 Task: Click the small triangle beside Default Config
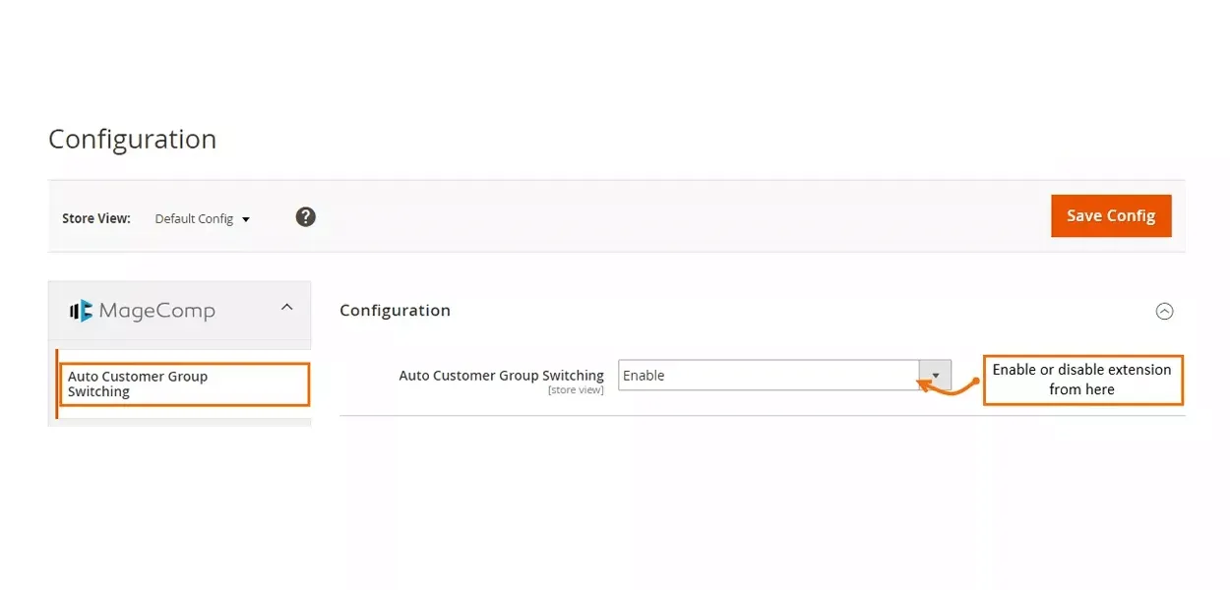(x=246, y=219)
